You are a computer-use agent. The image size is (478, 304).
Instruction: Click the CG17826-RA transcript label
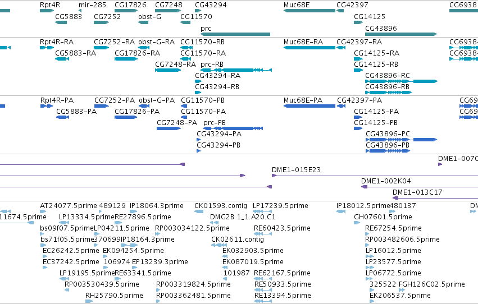pos(138,53)
